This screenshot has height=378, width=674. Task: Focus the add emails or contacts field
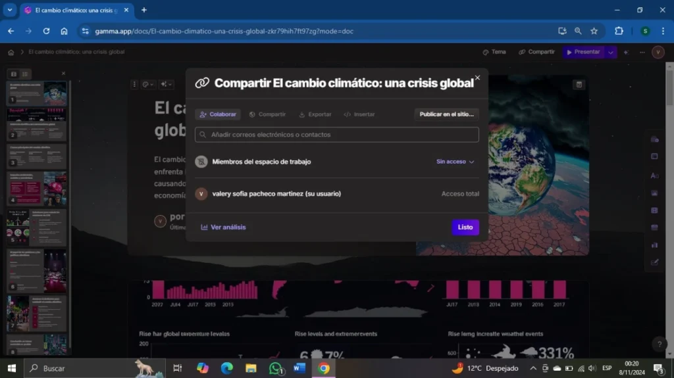[336, 135]
